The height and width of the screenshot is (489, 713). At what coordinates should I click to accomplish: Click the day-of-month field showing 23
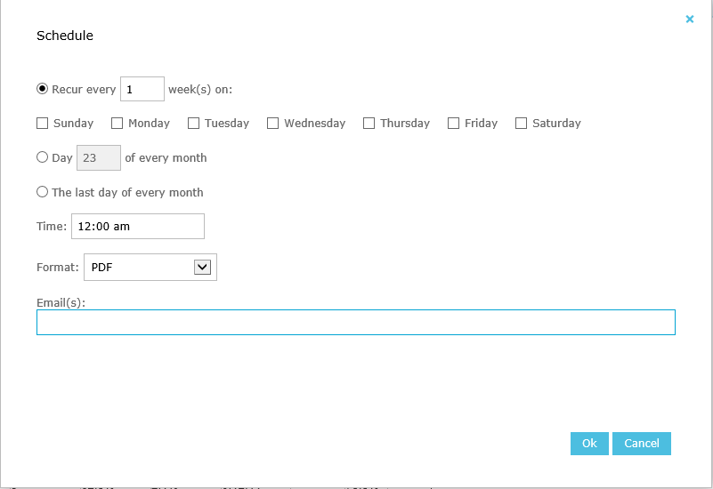click(x=99, y=158)
